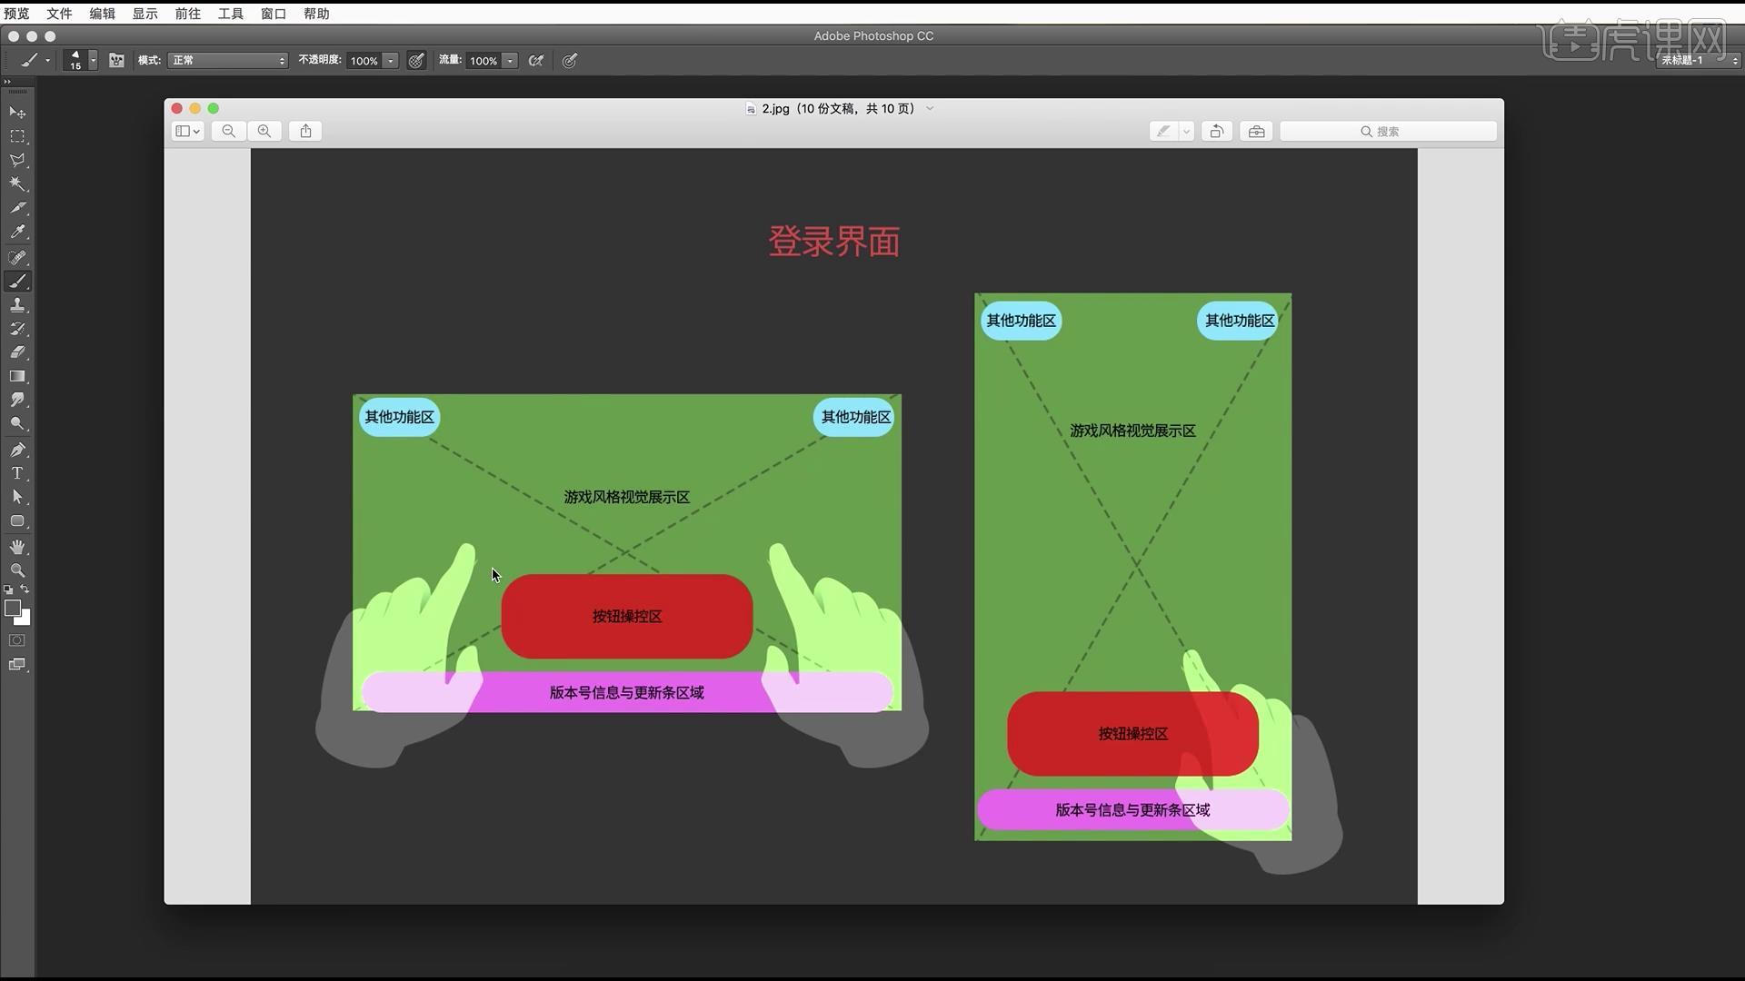Screen dimensions: 1745x981
Task: Select the Pen tool
Action: [17, 450]
